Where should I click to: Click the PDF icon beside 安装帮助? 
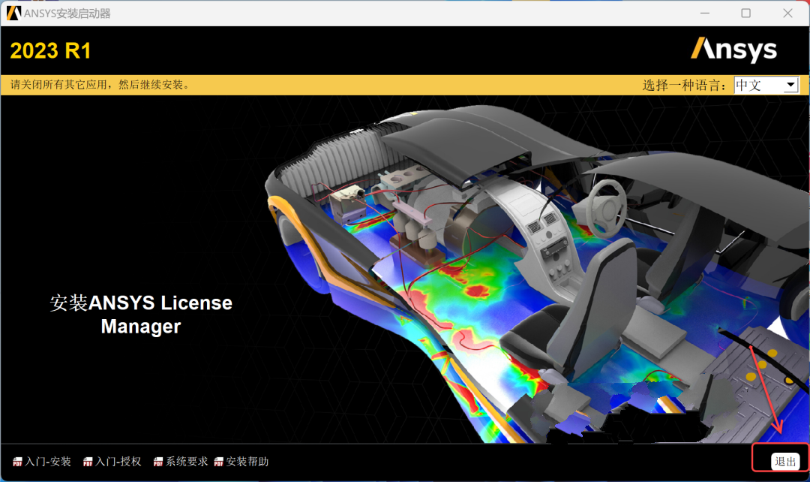pos(218,462)
